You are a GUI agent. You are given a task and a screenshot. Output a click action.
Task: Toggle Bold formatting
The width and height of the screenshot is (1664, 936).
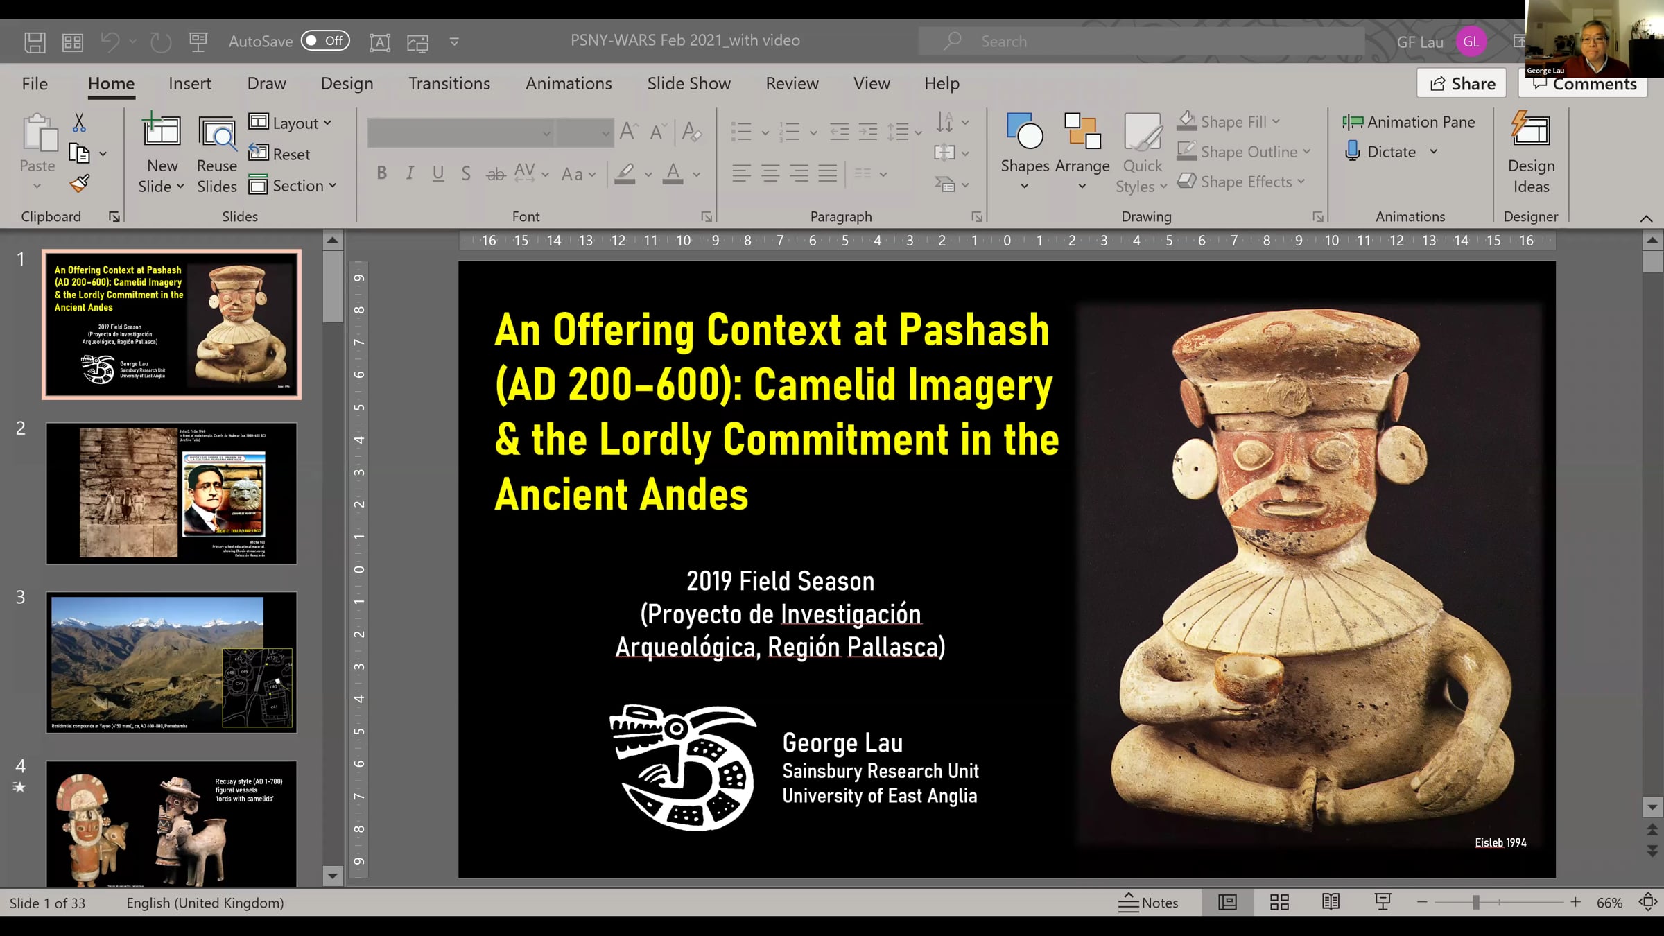coord(381,173)
